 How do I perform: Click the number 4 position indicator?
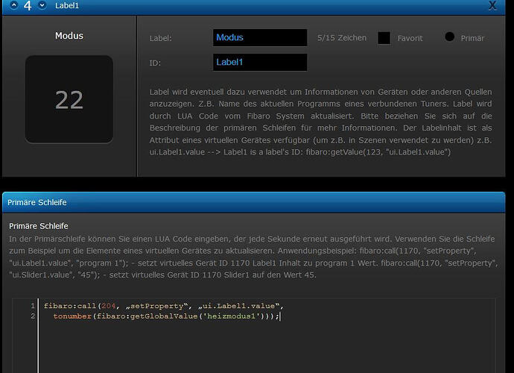tap(28, 6)
